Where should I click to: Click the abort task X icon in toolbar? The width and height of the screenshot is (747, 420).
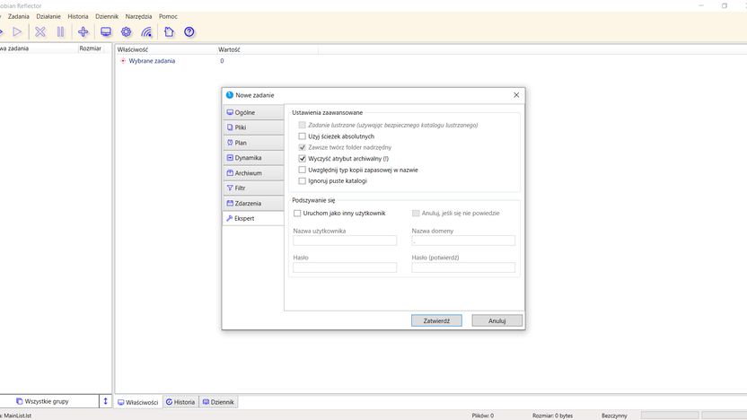click(x=40, y=32)
